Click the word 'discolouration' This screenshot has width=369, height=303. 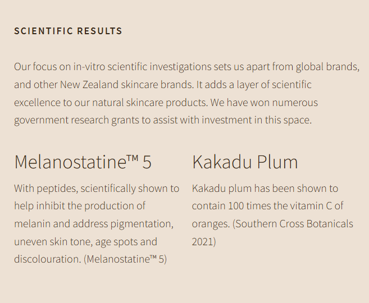click(x=47, y=259)
